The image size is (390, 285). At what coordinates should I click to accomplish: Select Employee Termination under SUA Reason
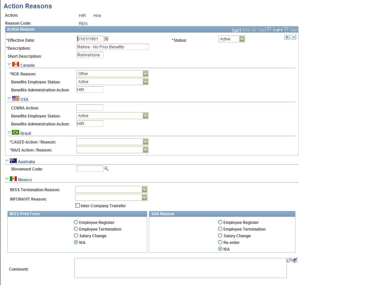[x=220, y=229]
